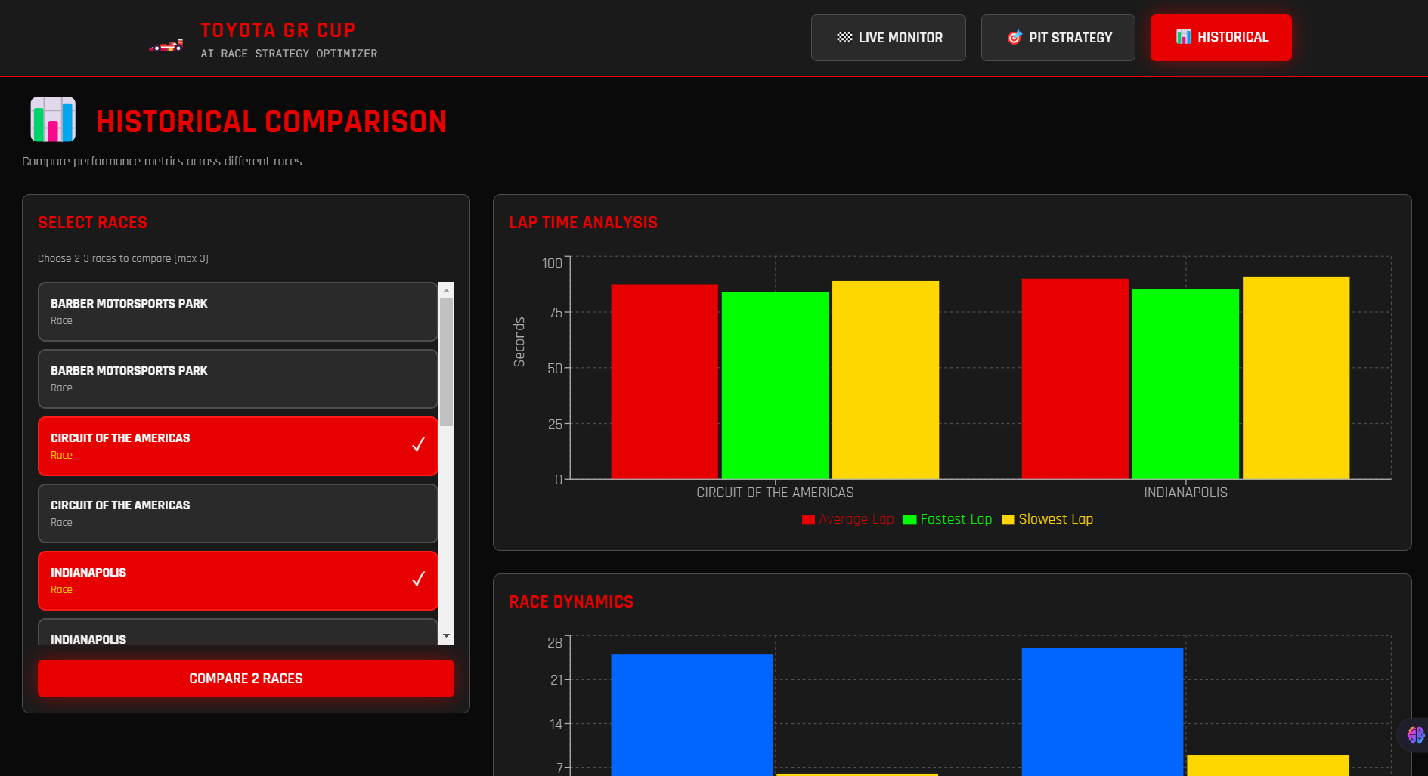1428x776 pixels.
Task: Click the Circuit of the Americas x-axis label
Action: [x=775, y=493]
